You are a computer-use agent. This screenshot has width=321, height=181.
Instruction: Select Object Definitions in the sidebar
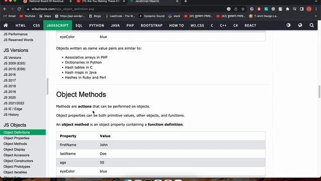pos(23,132)
